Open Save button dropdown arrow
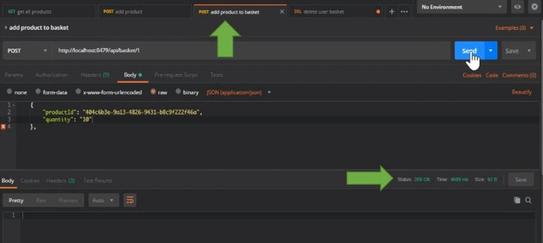The width and height of the screenshot is (543, 243). pos(529,50)
